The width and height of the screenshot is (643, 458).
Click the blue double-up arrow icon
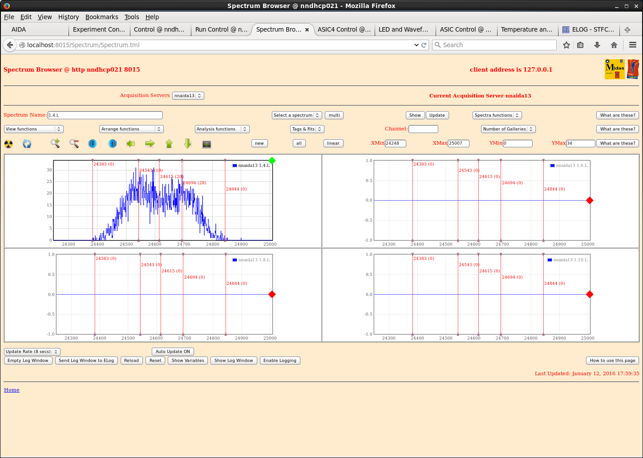[113, 143]
